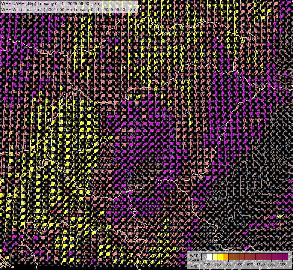Screen dimensions: 293x270
Task: Select the 1500 legend tick label
Action: pyautogui.click(x=282, y=264)
